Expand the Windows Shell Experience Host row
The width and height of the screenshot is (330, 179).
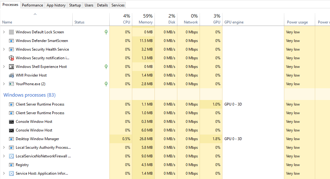(x=4, y=67)
